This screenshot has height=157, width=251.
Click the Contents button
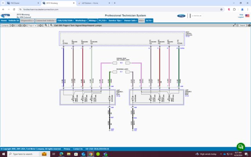pyautogui.click(x=5, y=26)
